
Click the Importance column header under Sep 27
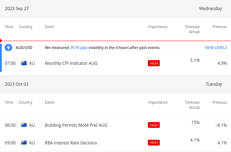pos(158,27)
